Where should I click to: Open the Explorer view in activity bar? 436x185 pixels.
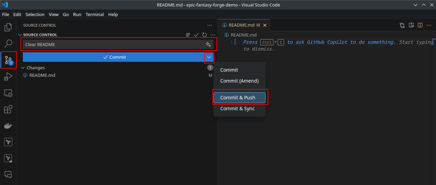pos(8,27)
